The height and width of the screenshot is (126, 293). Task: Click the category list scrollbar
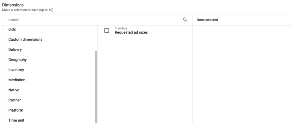click(96, 85)
